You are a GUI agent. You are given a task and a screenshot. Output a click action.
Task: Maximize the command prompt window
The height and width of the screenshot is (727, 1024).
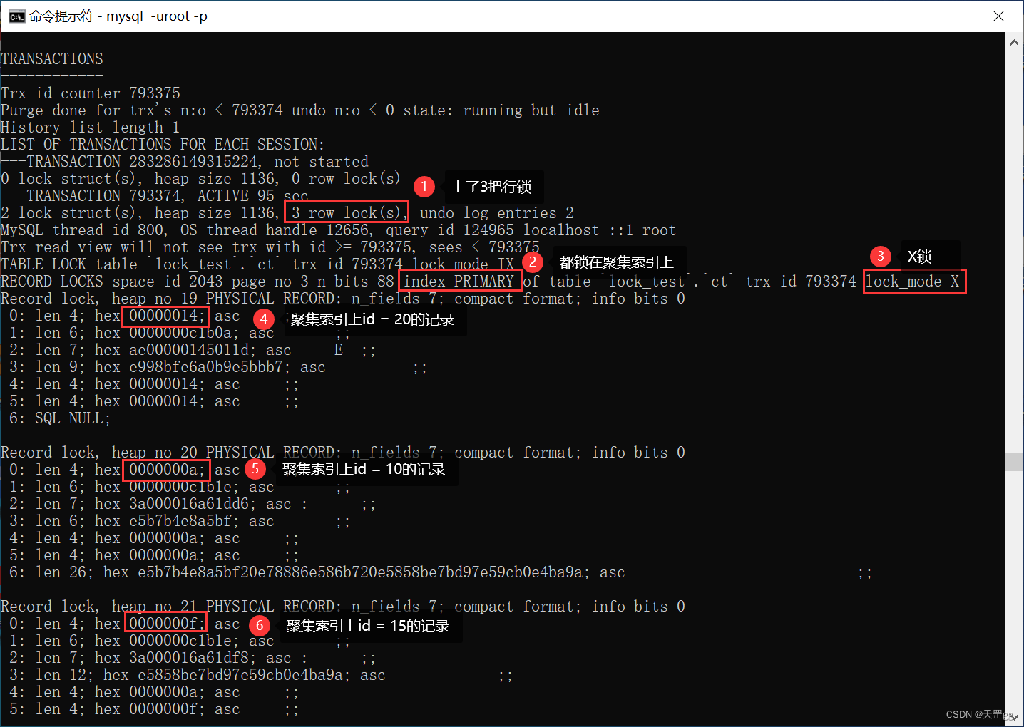pos(948,16)
